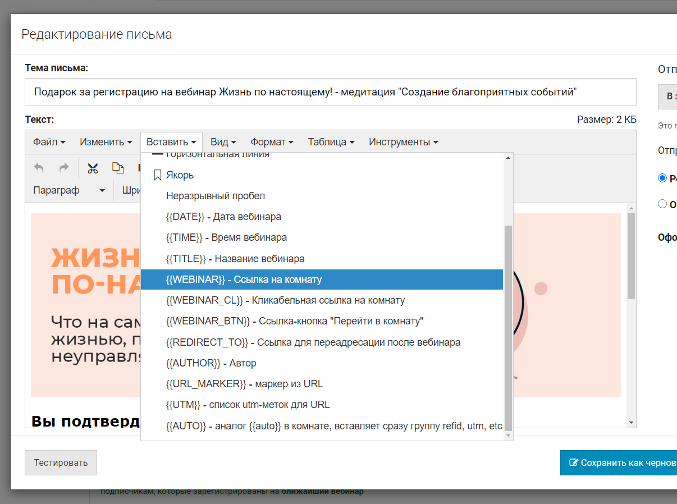This screenshot has width=677, height=504.
Task: Click the Тема письма subject field
Action: [x=330, y=92]
